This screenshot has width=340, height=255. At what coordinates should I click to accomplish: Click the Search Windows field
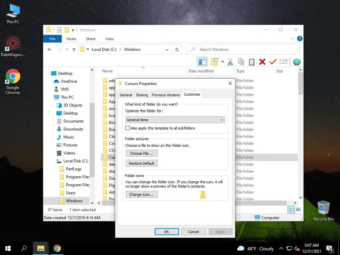point(243,49)
